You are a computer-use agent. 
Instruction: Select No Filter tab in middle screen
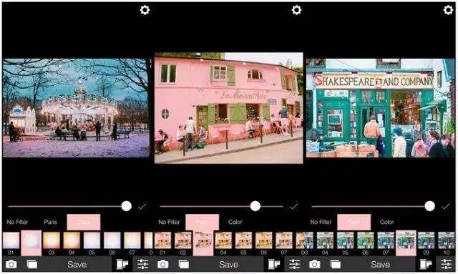pos(169,222)
